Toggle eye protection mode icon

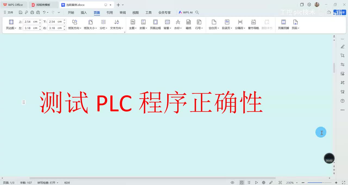[232, 183]
